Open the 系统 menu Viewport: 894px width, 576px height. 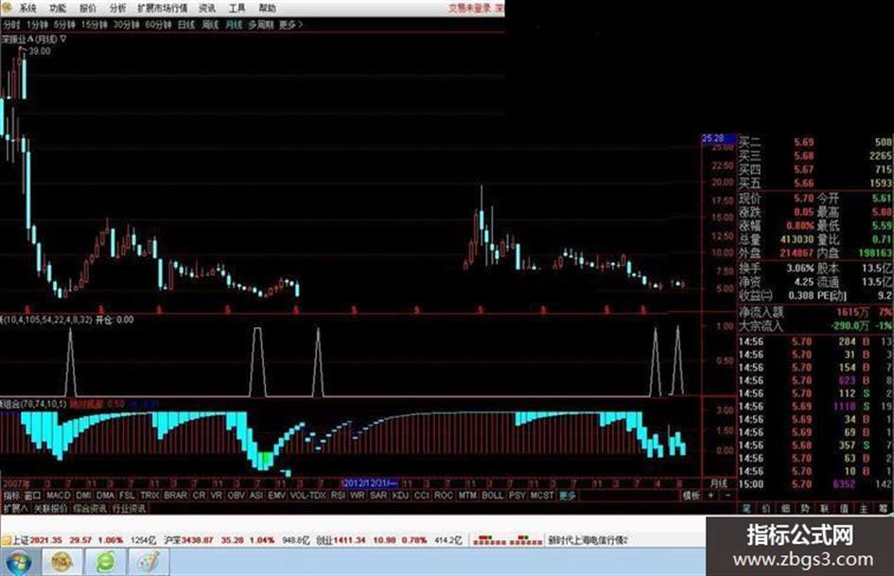coord(27,8)
